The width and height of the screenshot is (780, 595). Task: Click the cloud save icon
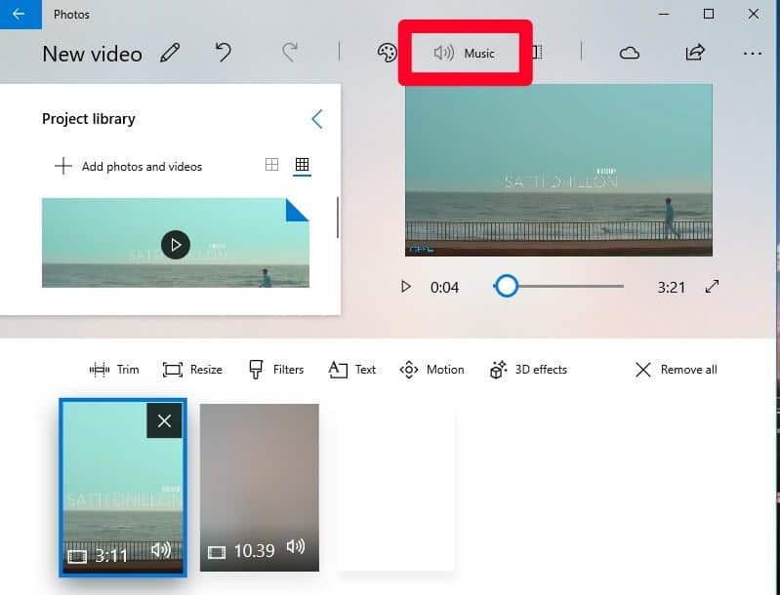pos(630,53)
